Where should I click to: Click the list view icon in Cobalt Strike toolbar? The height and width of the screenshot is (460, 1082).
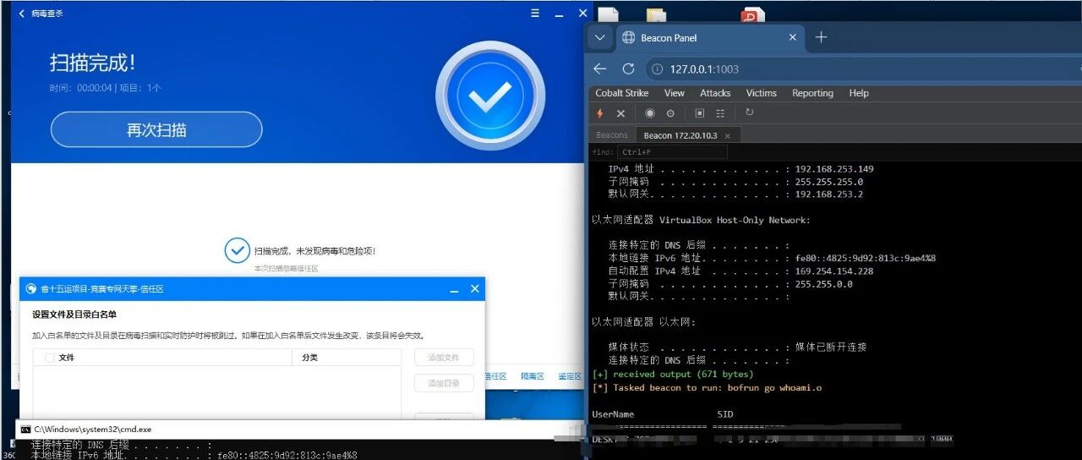pos(720,113)
